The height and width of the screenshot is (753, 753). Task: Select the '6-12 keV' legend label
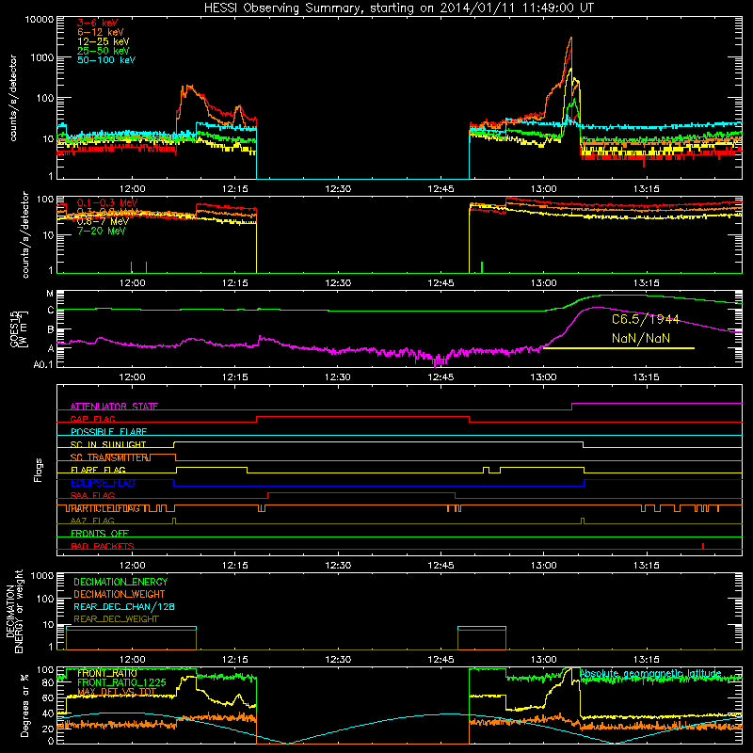coord(100,32)
